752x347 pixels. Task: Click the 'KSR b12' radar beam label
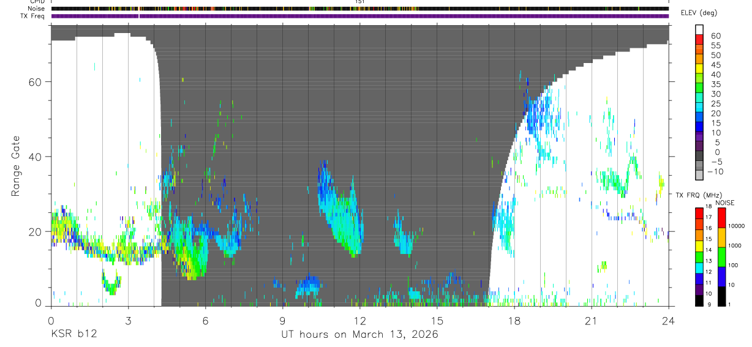click(73, 334)
